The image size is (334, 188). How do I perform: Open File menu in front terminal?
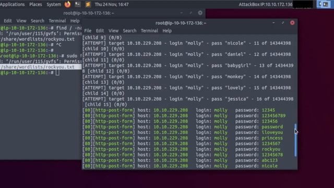tap(88, 31)
